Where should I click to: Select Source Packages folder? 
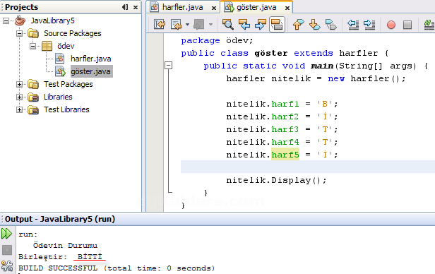point(73,34)
